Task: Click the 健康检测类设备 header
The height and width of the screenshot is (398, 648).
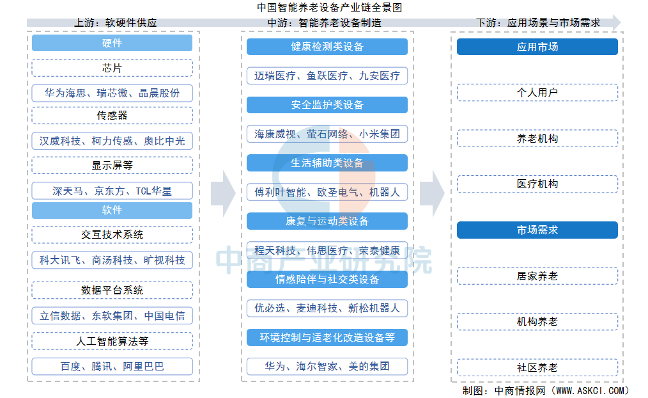Action: pyautogui.click(x=327, y=47)
